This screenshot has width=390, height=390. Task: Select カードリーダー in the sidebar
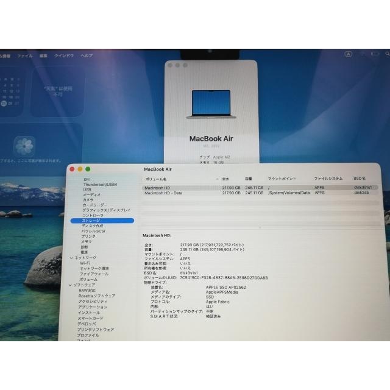tap(95, 205)
